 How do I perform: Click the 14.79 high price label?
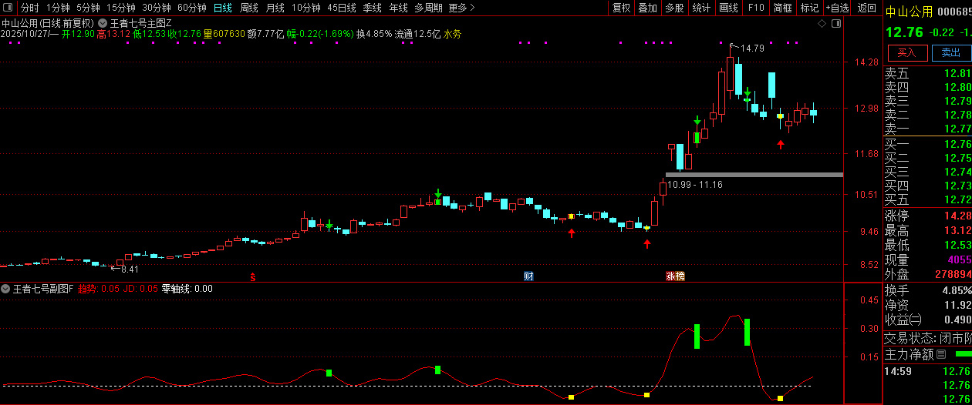click(751, 49)
